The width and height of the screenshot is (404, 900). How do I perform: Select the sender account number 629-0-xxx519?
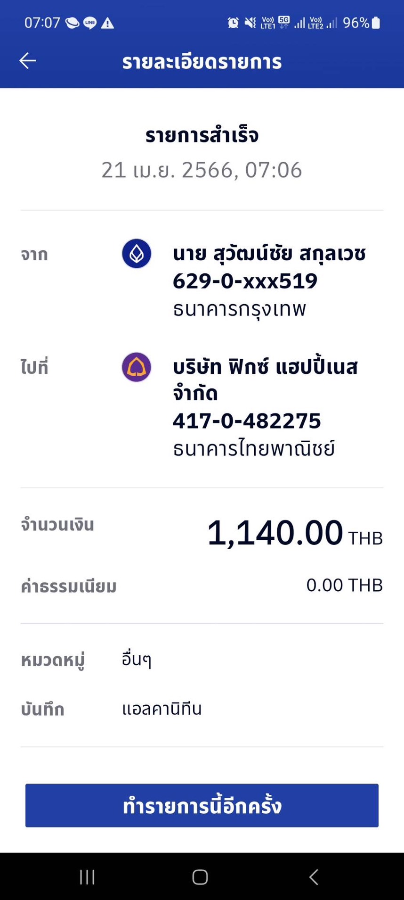[245, 281]
